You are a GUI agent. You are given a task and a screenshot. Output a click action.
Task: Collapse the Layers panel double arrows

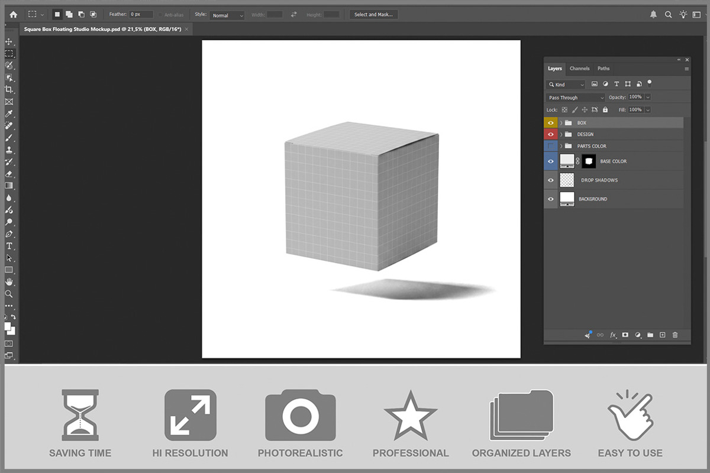679,60
